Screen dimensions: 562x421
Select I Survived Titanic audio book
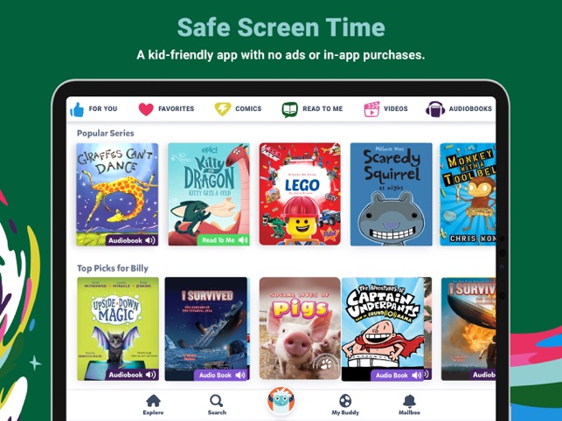(x=206, y=328)
